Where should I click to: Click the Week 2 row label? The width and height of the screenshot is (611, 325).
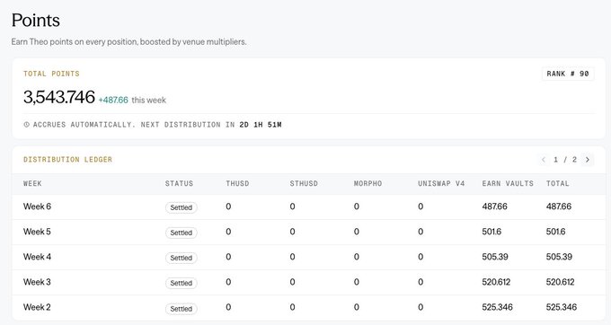[37, 307]
